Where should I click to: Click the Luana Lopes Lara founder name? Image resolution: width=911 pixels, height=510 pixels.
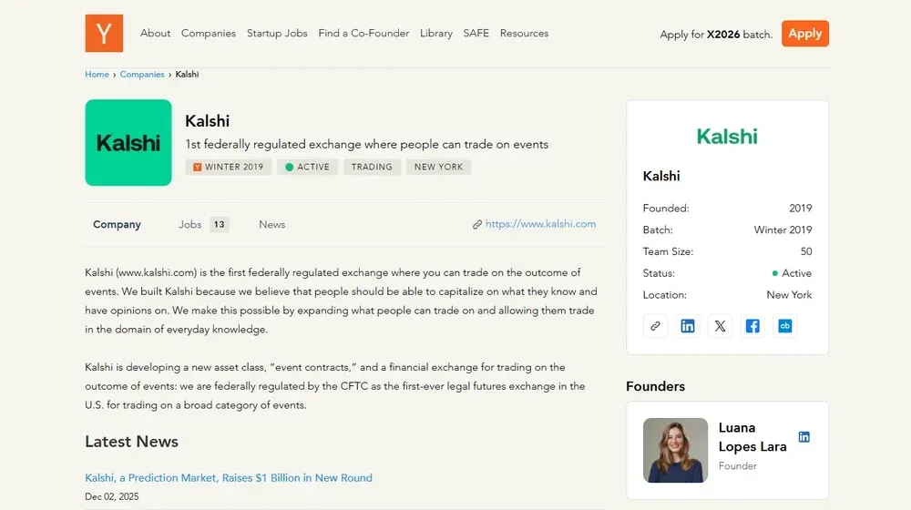coord(752,437)
